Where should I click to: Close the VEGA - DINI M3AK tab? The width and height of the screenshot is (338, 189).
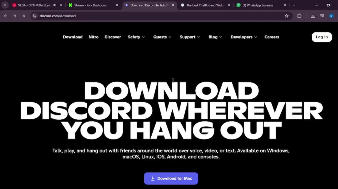61,5
